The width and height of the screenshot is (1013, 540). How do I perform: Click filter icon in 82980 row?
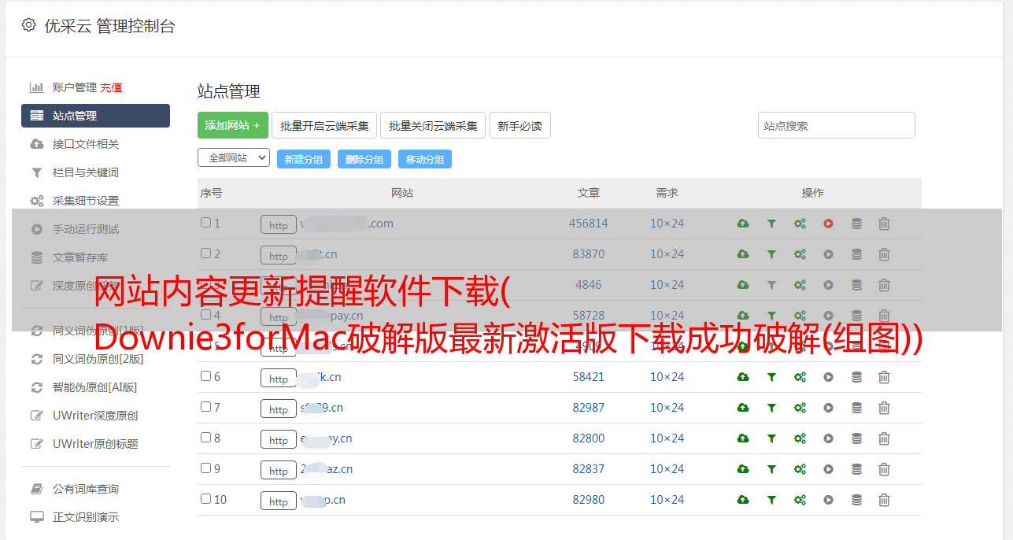click(771, 500)
